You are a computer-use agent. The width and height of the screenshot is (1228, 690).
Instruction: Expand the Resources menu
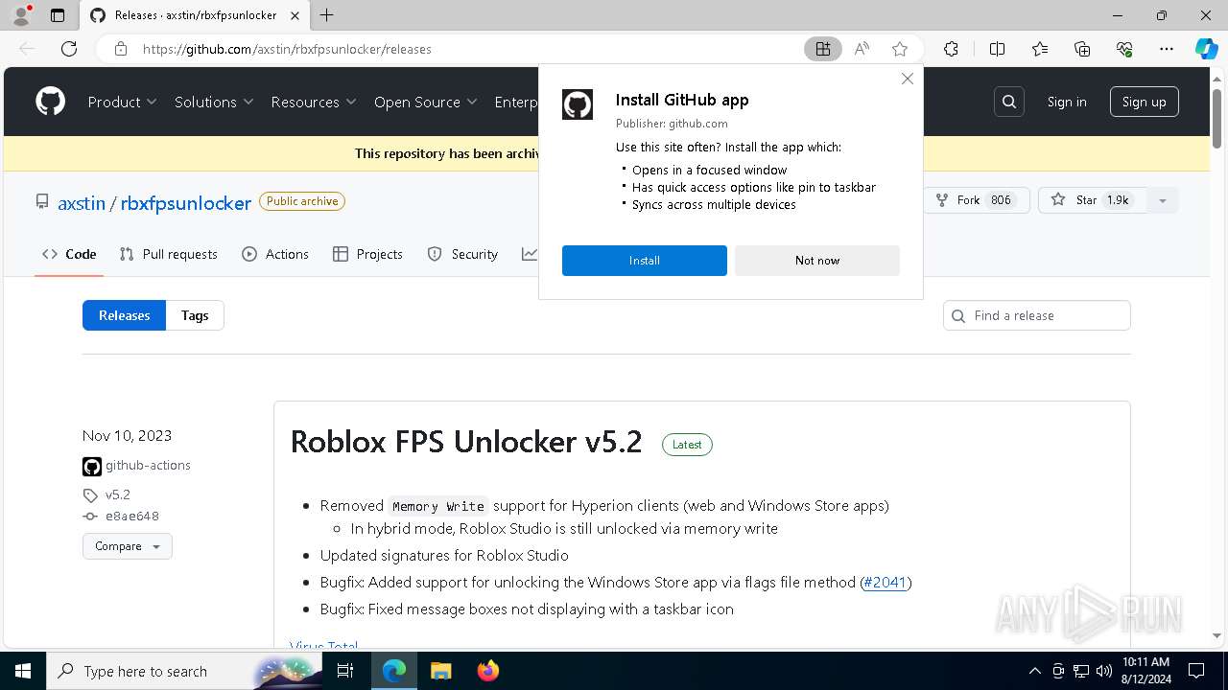(x=314, y=102)
